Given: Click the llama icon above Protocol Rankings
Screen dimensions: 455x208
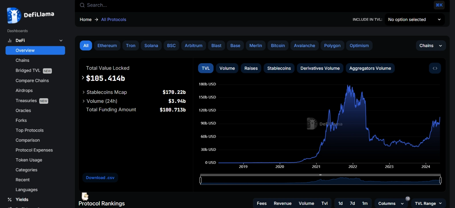Looking at the screenshot, I should tap(85, 197).
